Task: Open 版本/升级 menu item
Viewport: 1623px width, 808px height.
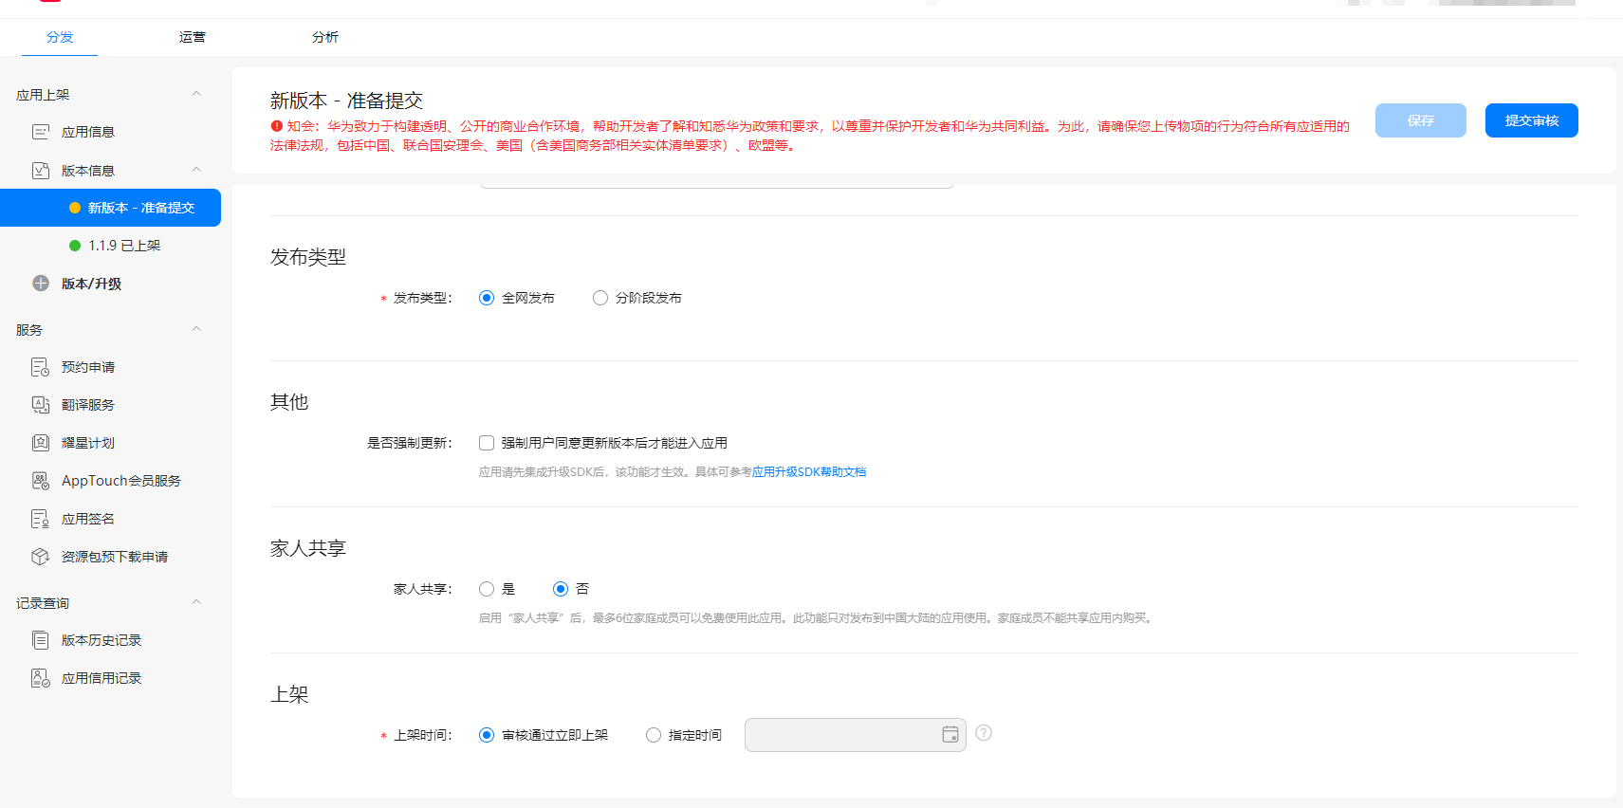Action: [91, 284]
